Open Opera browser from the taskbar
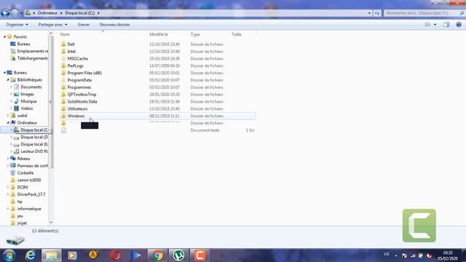The height and width of the screenshot is (262, 466). pyautogui.click(x=115, y=255)
